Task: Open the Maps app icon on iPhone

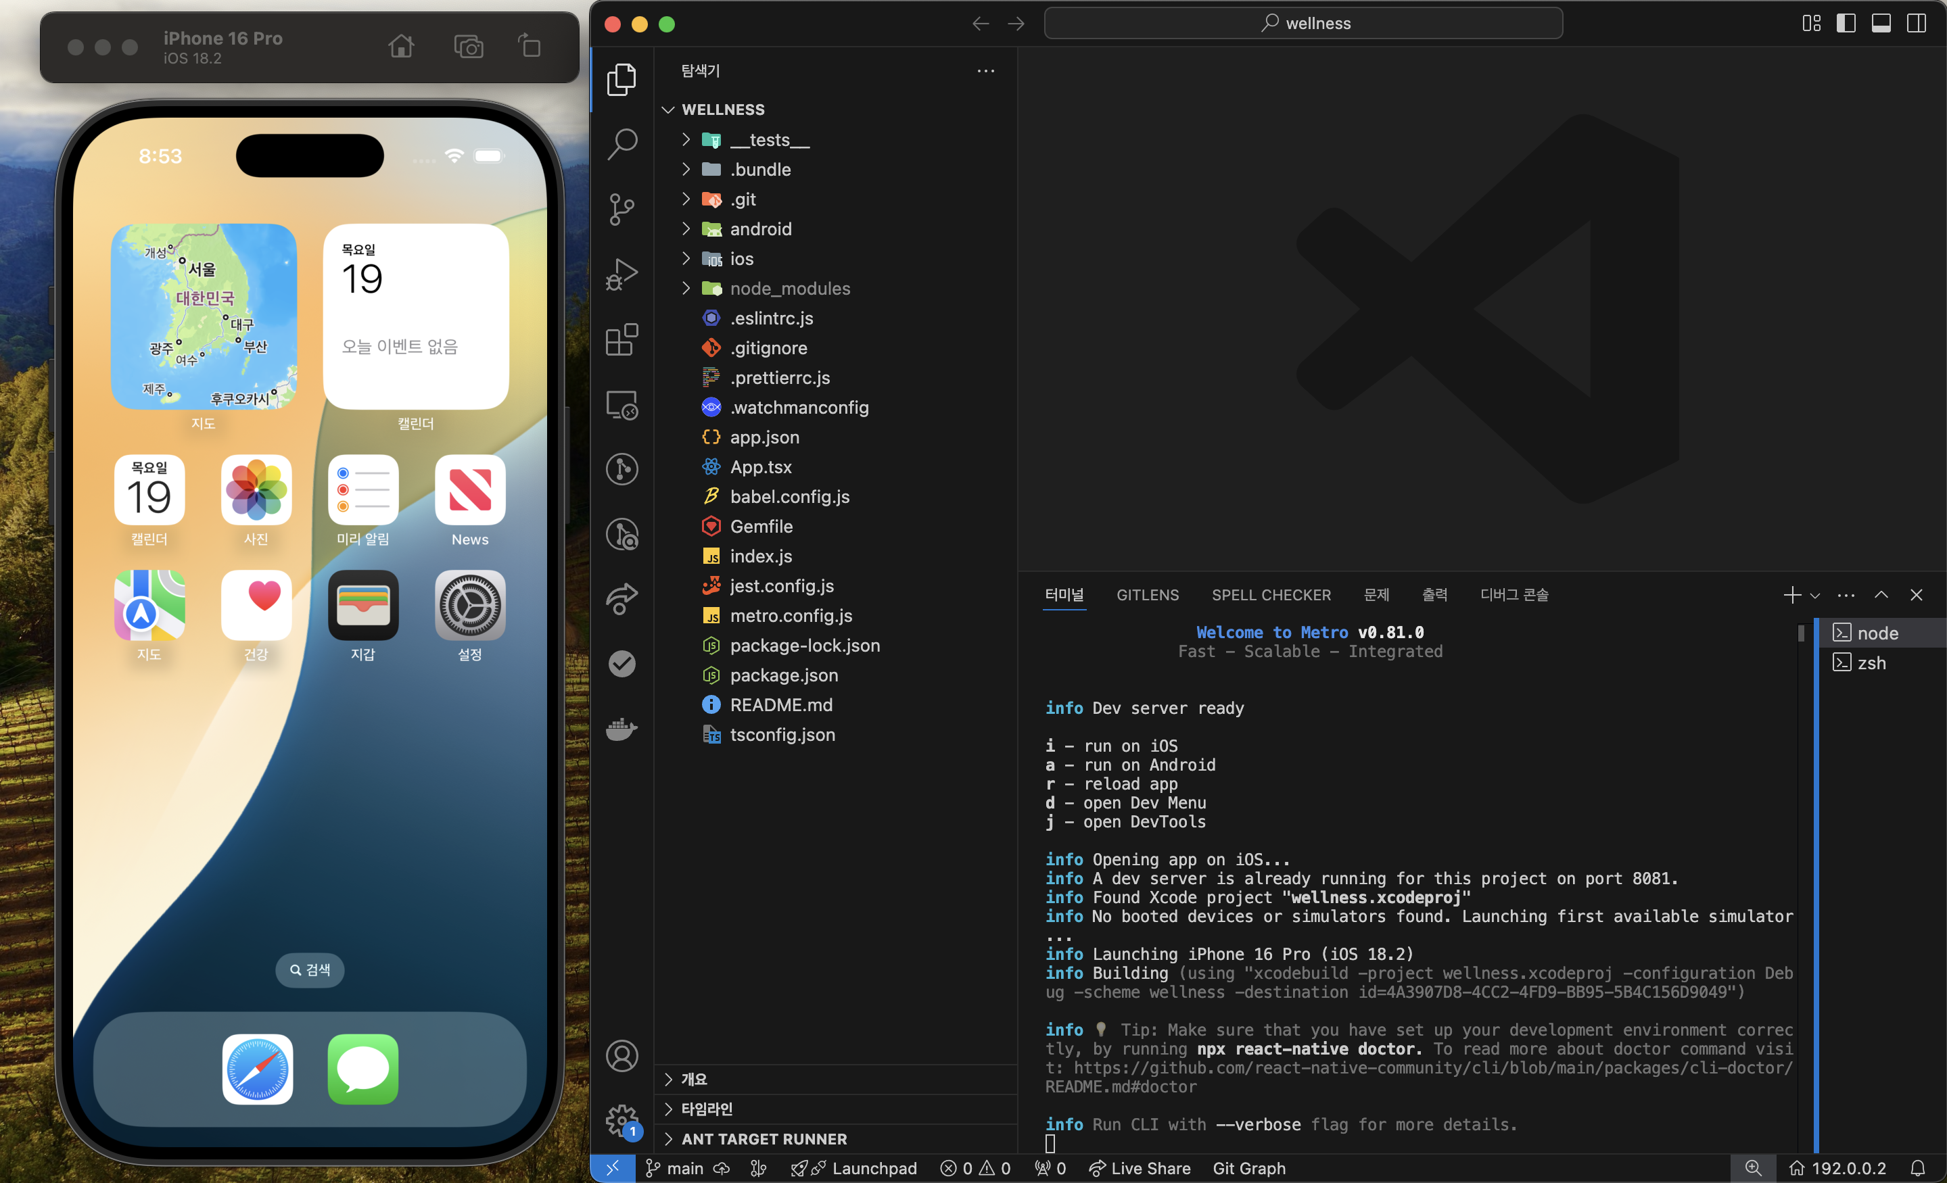Action: [149, 605]
